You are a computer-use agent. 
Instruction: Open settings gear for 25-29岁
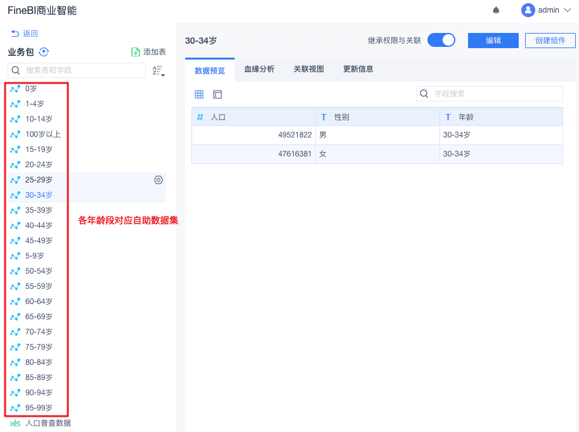tap(159, 180)
